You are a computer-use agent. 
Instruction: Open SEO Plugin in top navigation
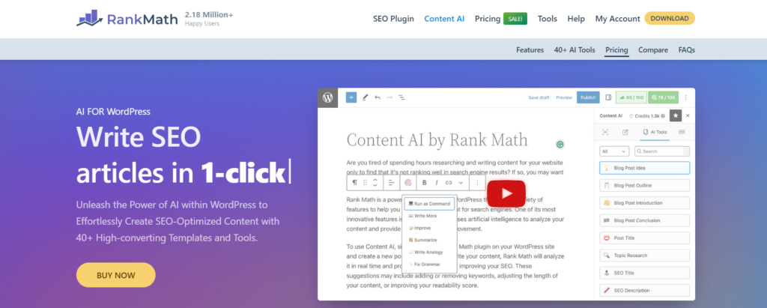tap(393, 19)
